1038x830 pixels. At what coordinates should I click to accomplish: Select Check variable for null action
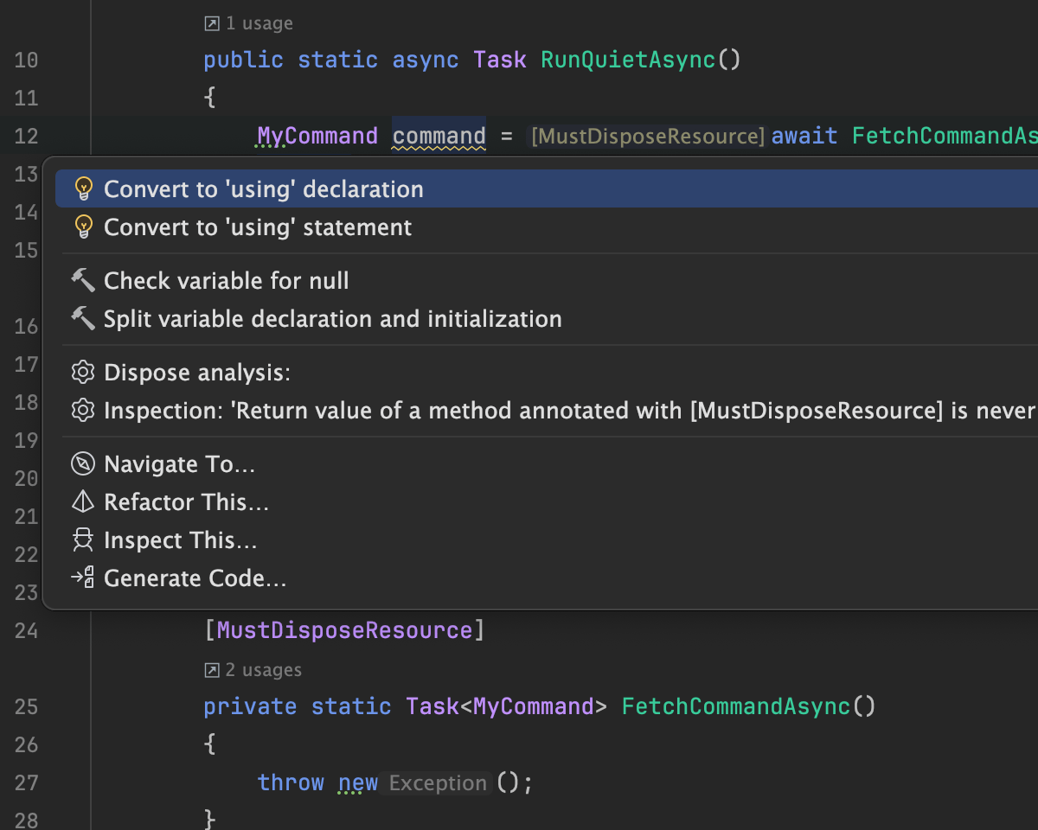pos(227,281)
